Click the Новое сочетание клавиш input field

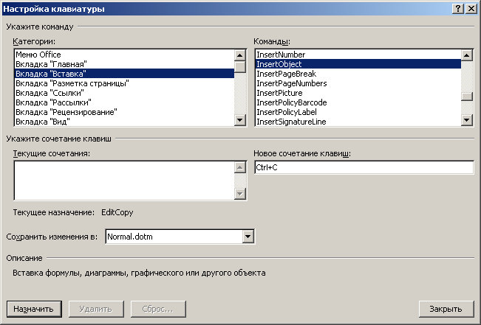click(x=364, y=167)
